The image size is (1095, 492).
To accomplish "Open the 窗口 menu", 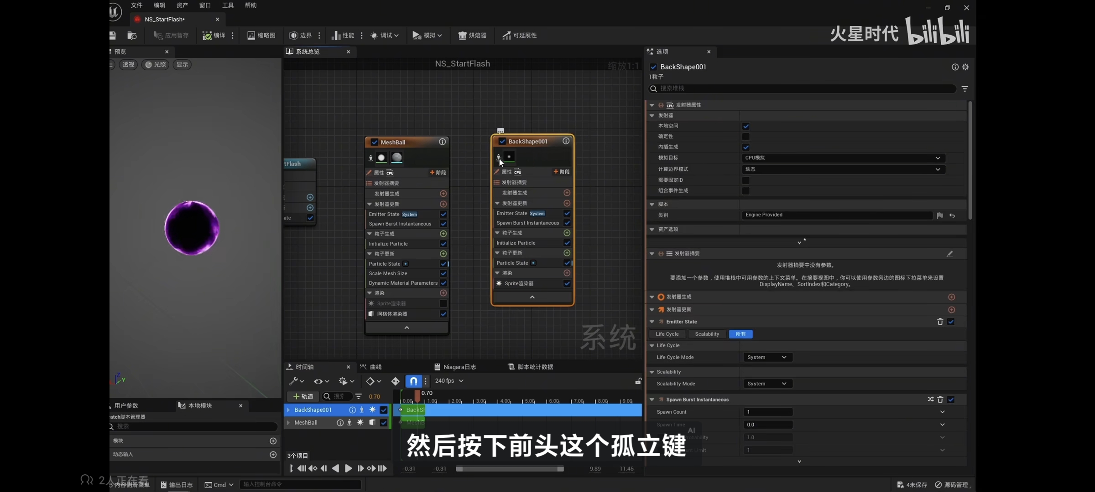I will pyautogui.click(x=205, y=5).
